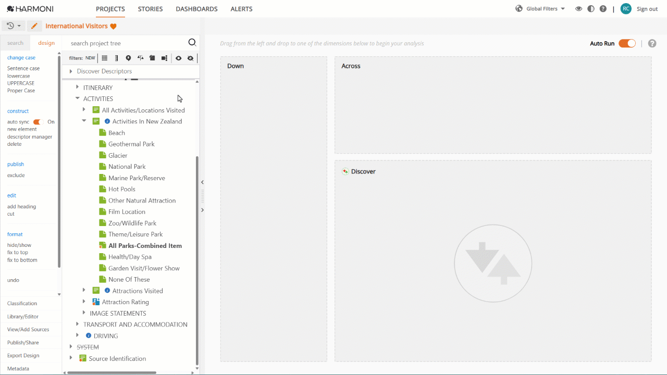
Task: Select the Hot Pools tree item
Action: click(122, 189)
